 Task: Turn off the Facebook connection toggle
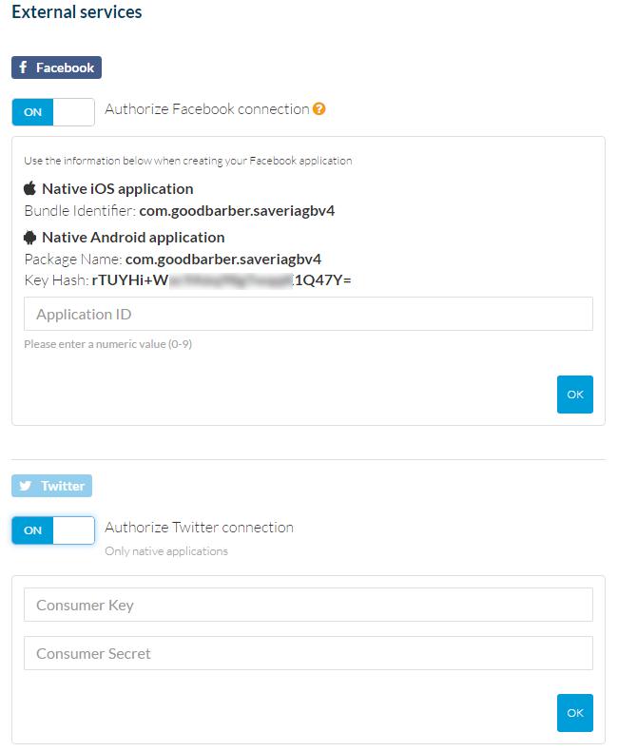tap(53, 112)
